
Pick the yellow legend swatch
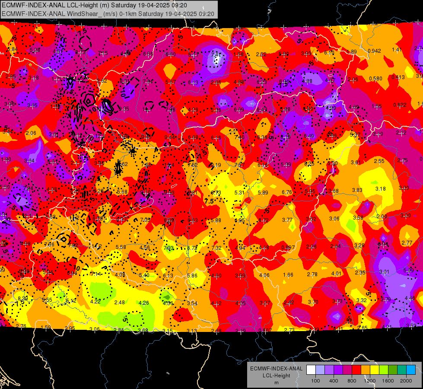coord(375,370)
